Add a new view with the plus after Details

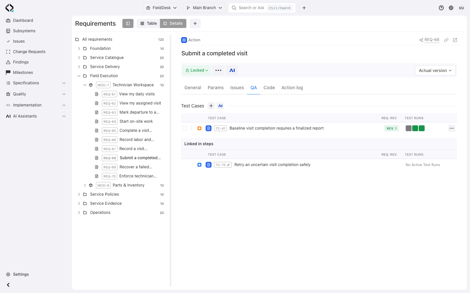195,23
